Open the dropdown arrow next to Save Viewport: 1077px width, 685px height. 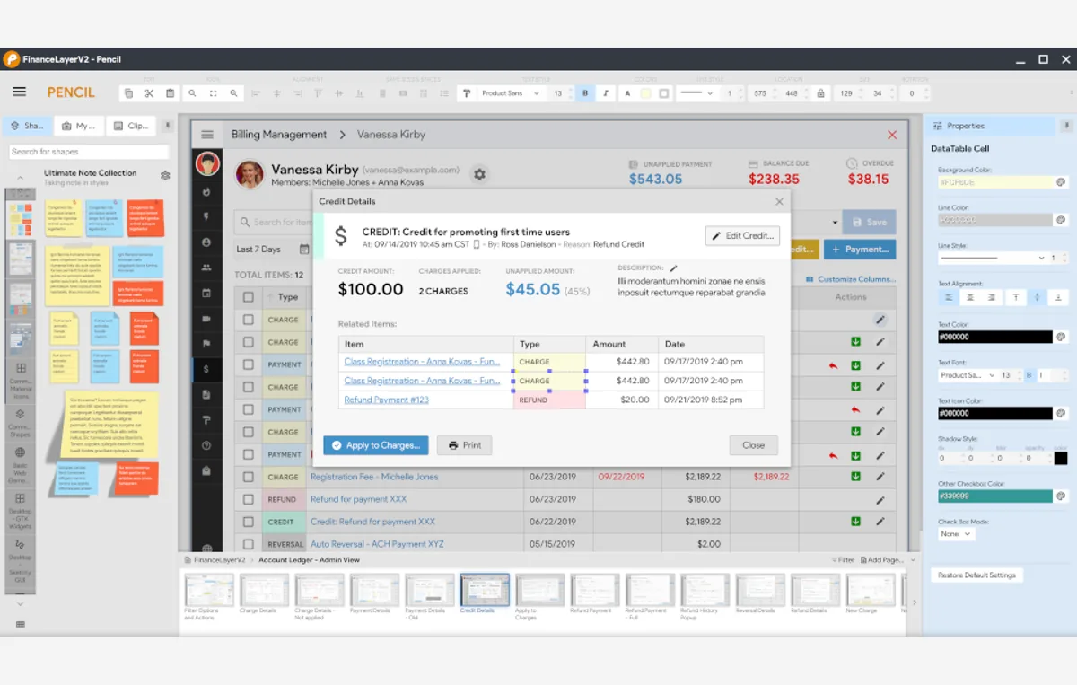pos(836,223)
